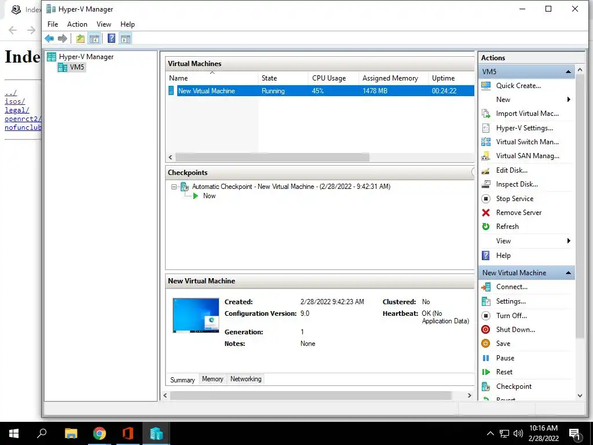Open Office app in taskbar
This screenshot has width=593, height=445.
click(x=128, y=433)
